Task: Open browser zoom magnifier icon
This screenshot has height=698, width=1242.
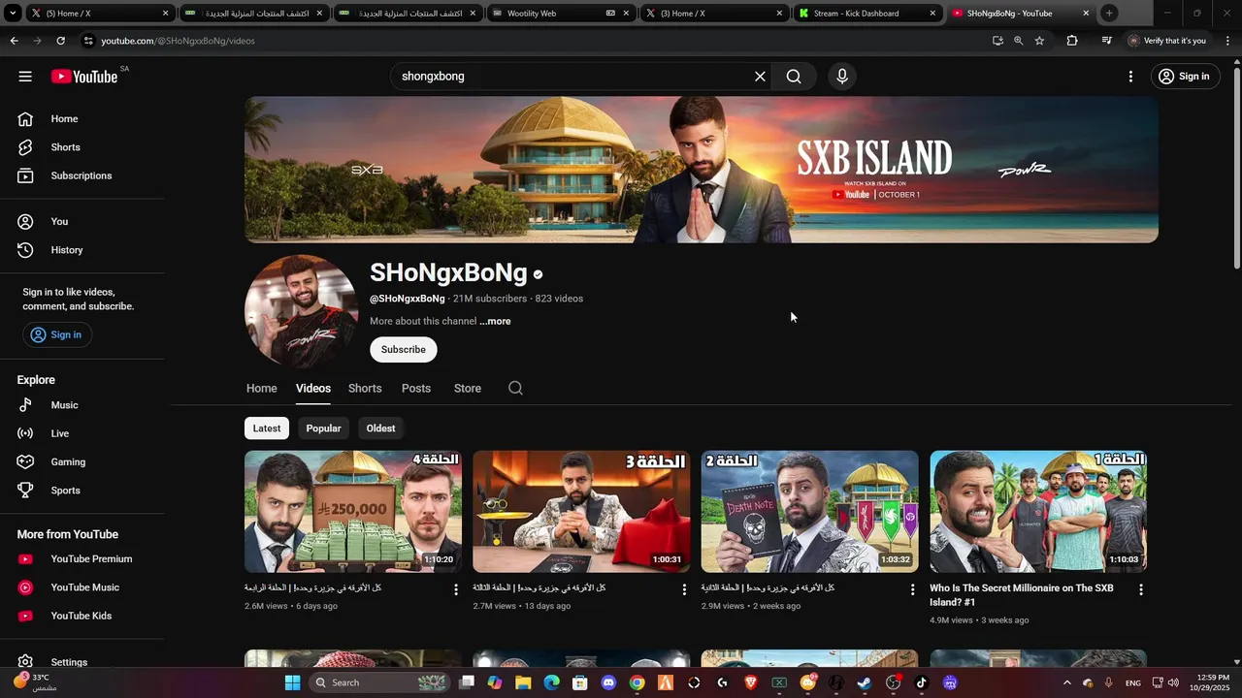Action: click(1018, 41)
